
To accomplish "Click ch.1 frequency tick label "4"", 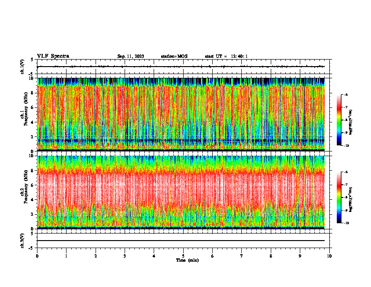I will pyautogui.click(x=33, y=122).
